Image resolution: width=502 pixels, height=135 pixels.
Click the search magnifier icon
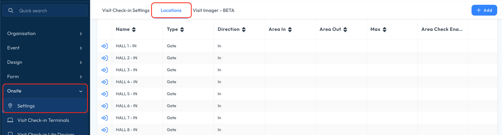(11, 10)
